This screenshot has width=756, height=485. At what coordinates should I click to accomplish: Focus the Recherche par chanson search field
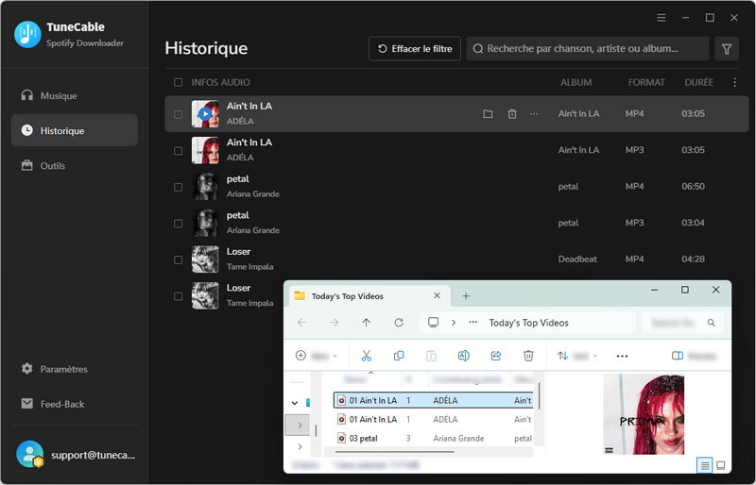(587, 49)
